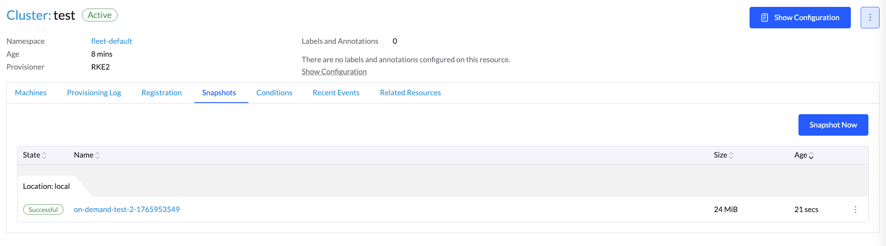View the Conditions tab

(274, 93)
